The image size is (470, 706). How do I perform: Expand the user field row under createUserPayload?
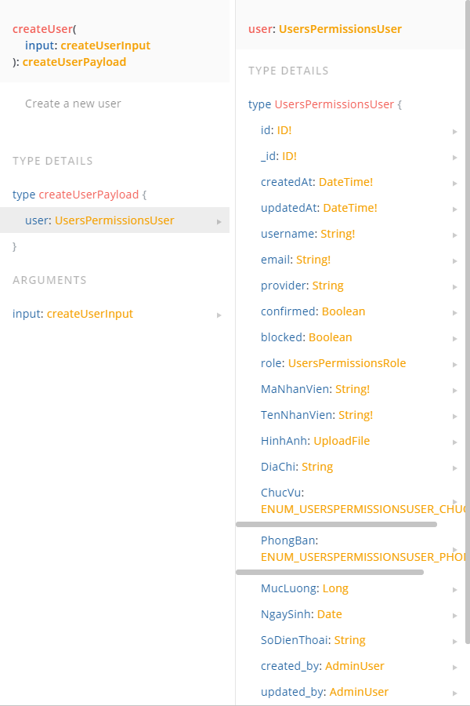219,220
